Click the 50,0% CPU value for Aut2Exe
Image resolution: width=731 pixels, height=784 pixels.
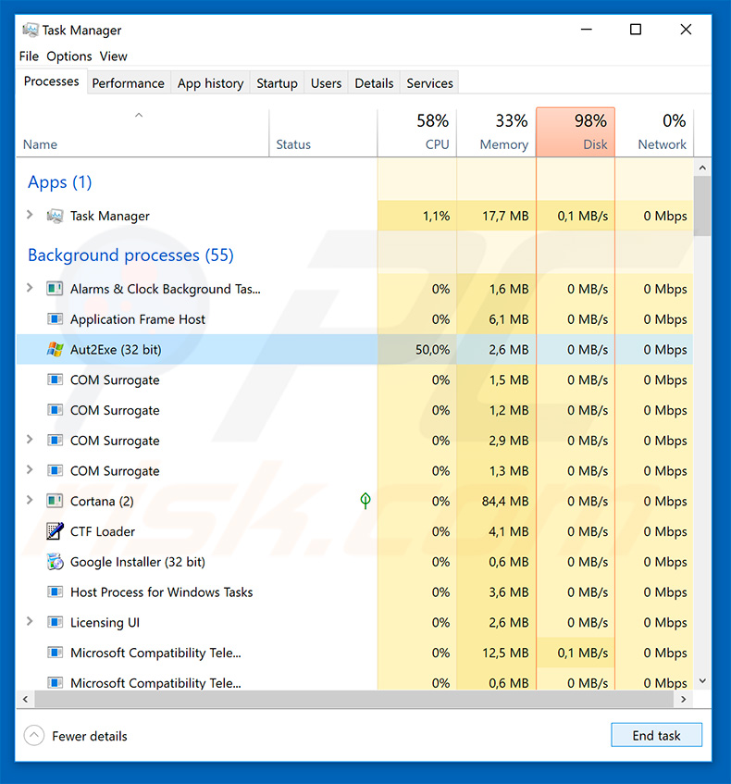click(432, 350)
